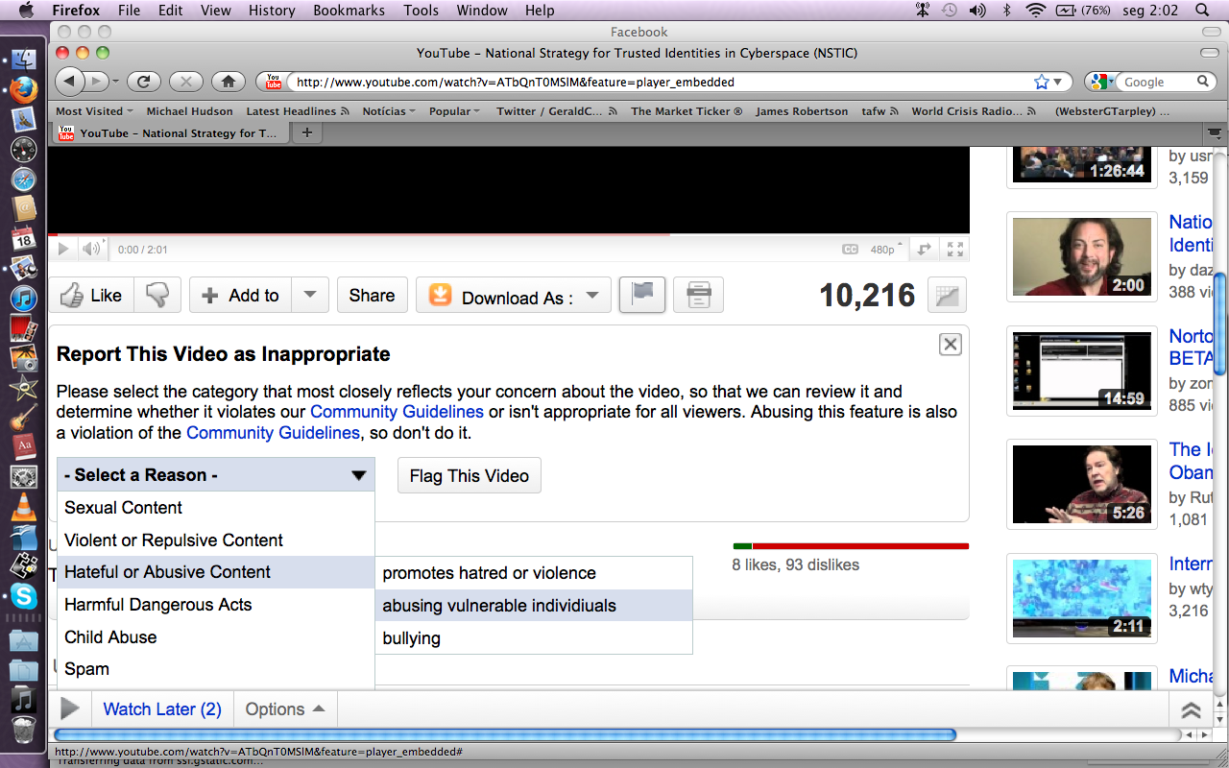Open iTunes from the Dock
Image resolution: width=1229 pixels, height=768 pixels.
pos(24,299)
